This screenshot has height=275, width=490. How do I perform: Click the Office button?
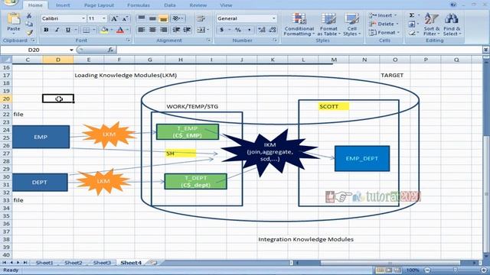(11, 2)
